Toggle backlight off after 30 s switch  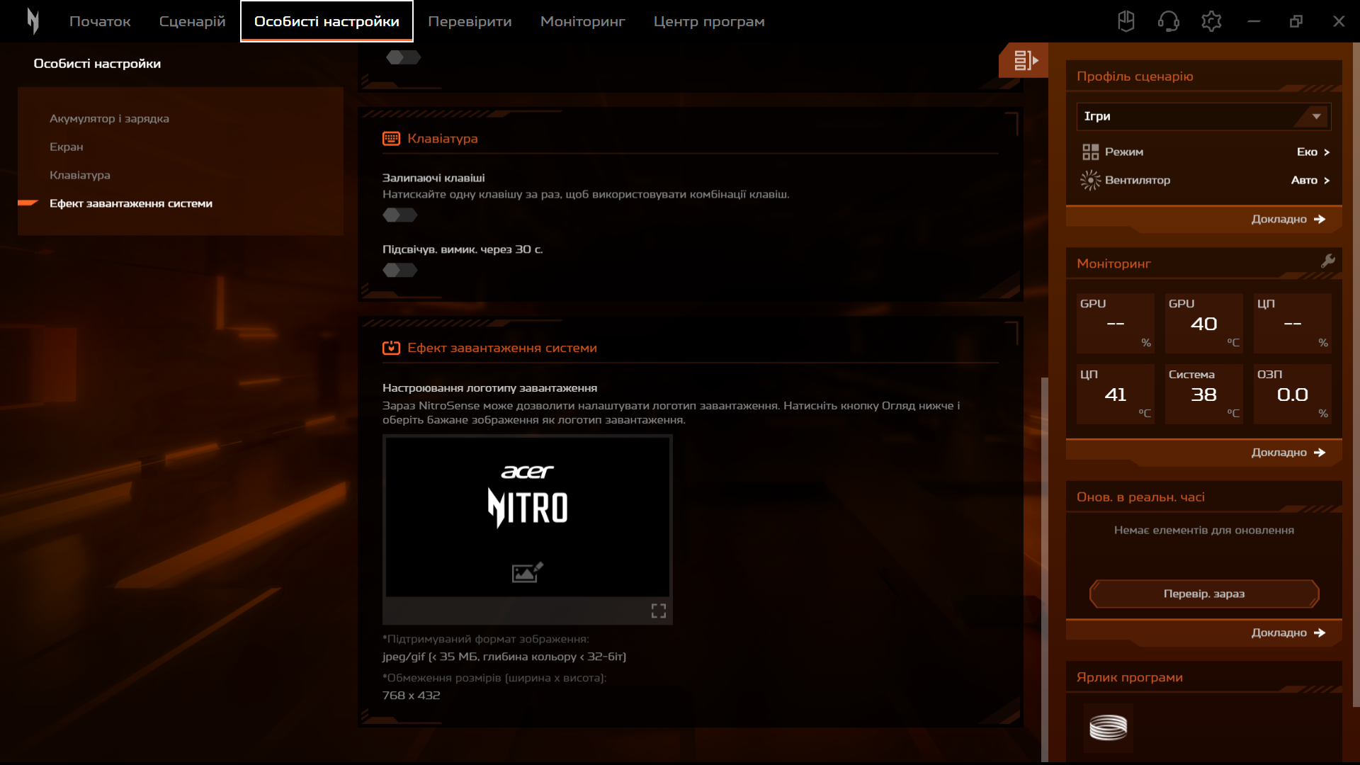pyautogui.click(x=400, y=270)
